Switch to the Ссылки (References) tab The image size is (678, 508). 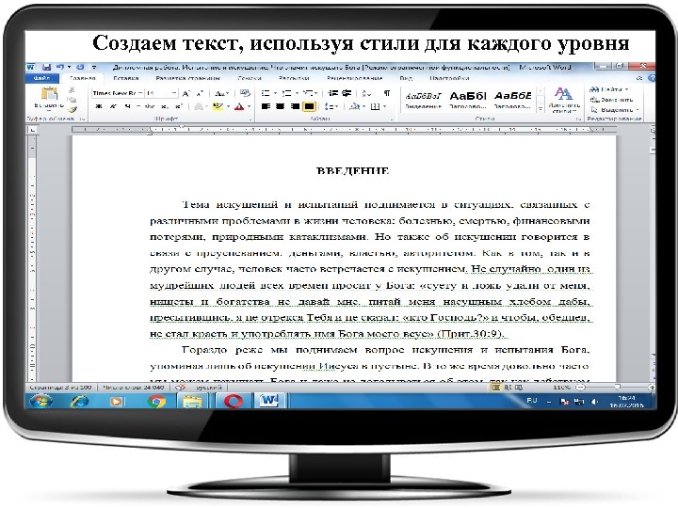(x=250, y=78)
